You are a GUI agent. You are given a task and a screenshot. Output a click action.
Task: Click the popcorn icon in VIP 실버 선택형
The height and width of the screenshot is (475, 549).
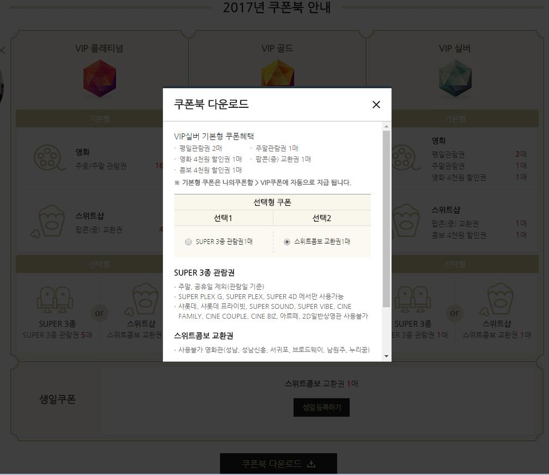coord(498,300)
